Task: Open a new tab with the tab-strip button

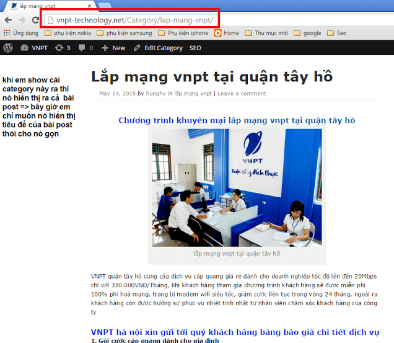Action: [105, 6]
